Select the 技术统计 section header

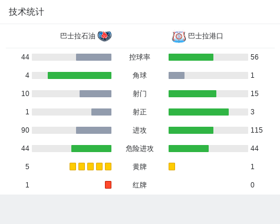coord(27,12)
